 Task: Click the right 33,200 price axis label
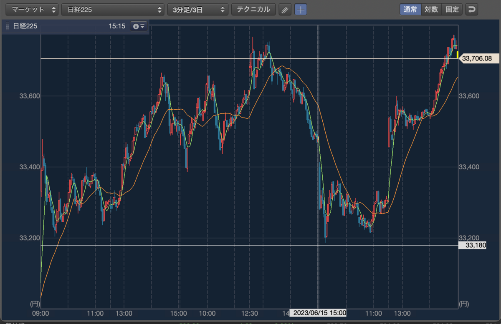469,238
